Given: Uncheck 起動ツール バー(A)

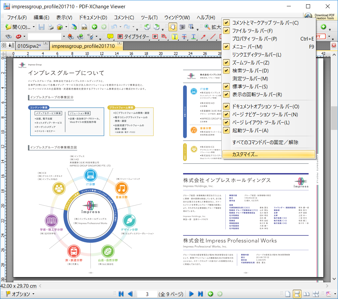Looking at the screenshot, I should (x=269, y=130).
